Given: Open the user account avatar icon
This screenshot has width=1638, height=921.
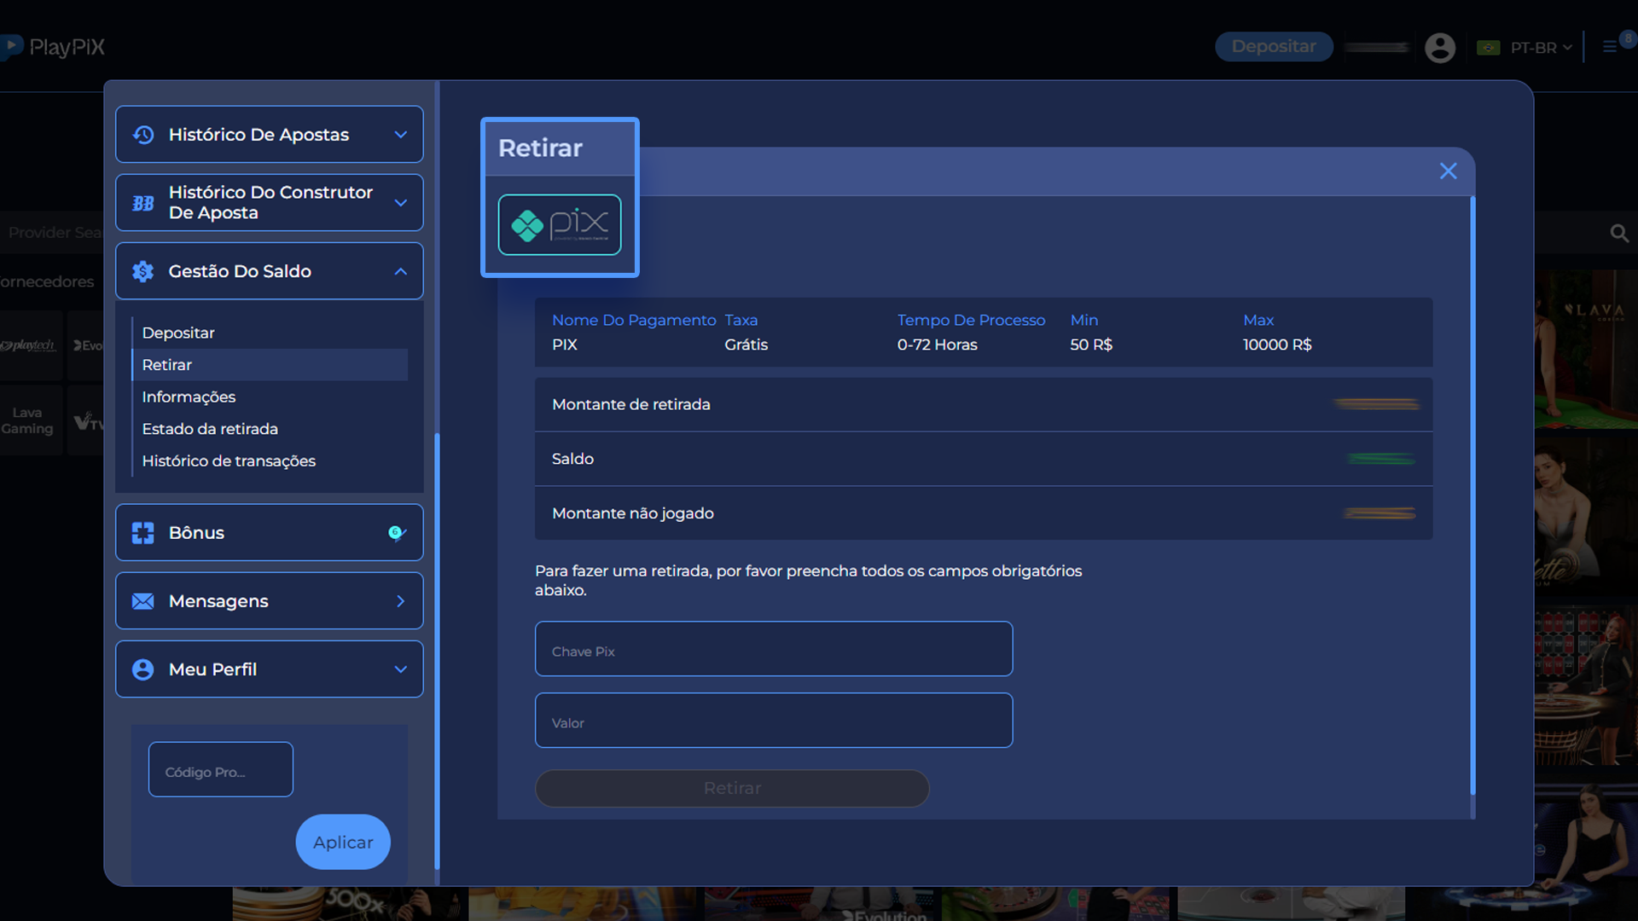Looking at the screenshot, I should pos(1440,48).
